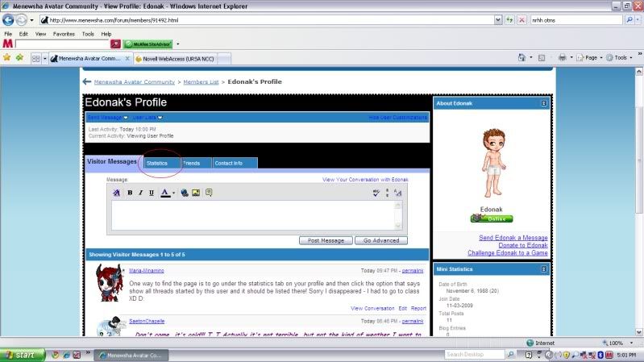The width and height of the screenshot is (644, 362).
Task: Click the Go Advanced button
Action: tap(381, 240)
